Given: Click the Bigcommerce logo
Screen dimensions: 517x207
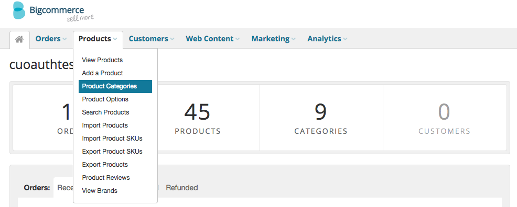Looking at the screenshot, I should [x=53, y=11].
